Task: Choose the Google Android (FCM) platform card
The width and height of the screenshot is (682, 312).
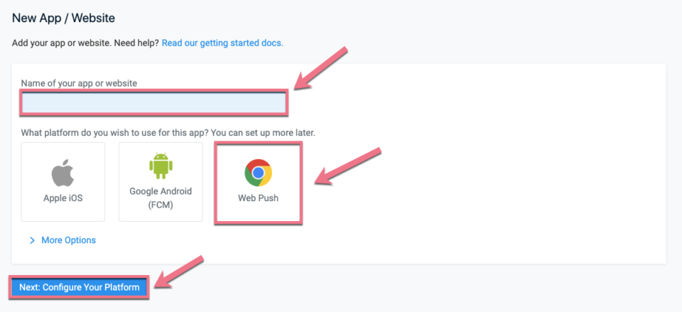Action: (161, 182)
